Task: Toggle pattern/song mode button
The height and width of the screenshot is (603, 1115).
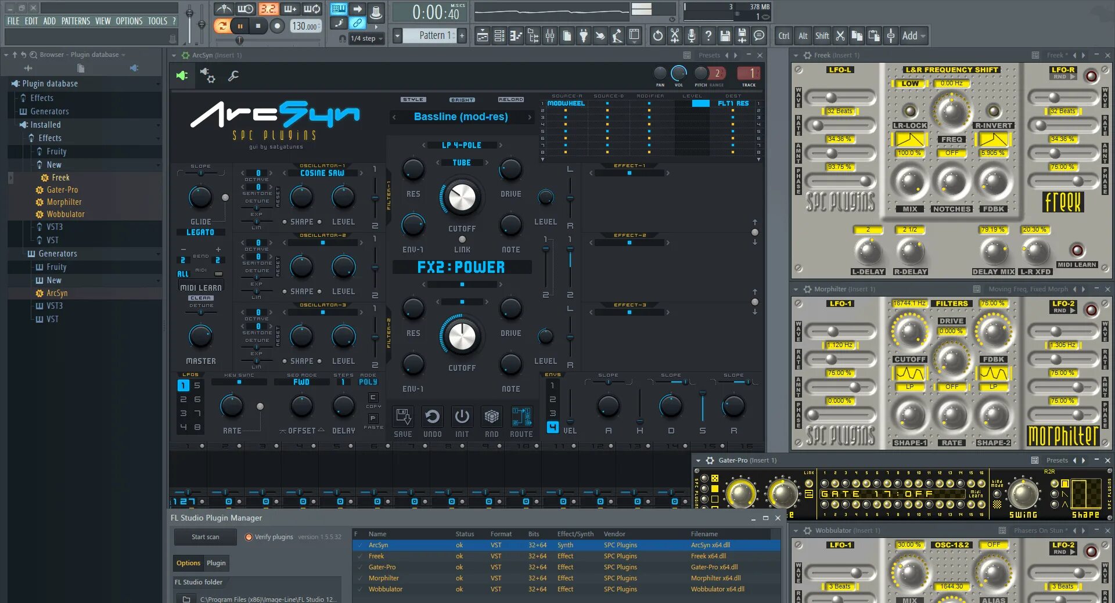Action: coord(221,26)
